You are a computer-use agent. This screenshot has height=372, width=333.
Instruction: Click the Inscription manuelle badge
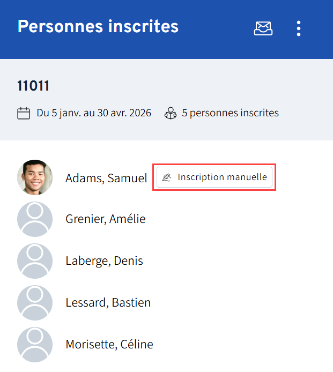pyautogui.click(x=214, y=177)
